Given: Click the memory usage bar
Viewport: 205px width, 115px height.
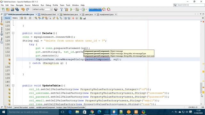Looking at the screenshot, I should (x=95, y=9).
